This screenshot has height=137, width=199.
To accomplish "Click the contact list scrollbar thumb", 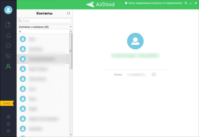I will click(71, 51).
